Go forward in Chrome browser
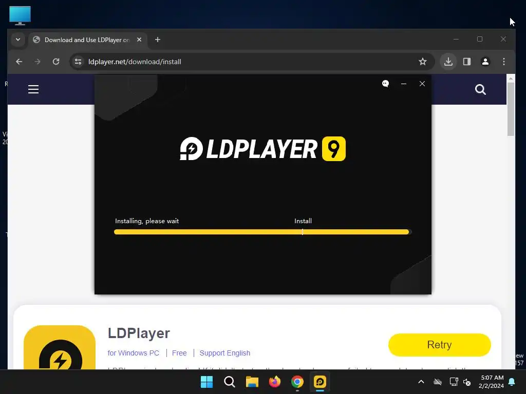Image resolution: width=526 pixels, height=394 pixels. (37, 62)
